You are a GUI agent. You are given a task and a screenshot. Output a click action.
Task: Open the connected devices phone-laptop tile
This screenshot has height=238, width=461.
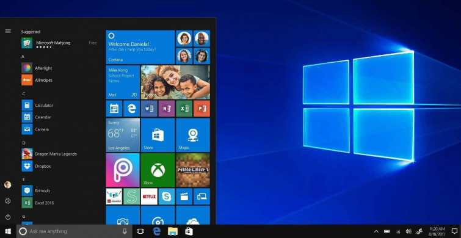point(201,197)
